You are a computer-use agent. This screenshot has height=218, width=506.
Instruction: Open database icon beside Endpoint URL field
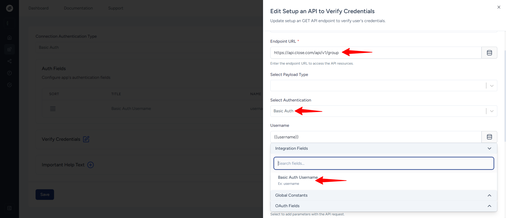pyautogui.click(x=489, y=53)
